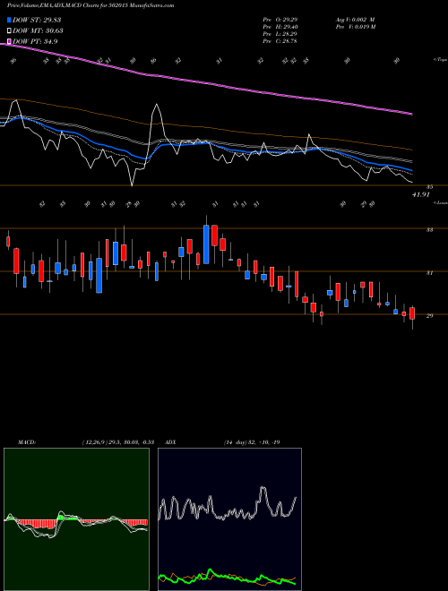Click the "Pre O: 29.29" value
The height and width of the screenshot is (591, 448).
click(x=280, y=20)
